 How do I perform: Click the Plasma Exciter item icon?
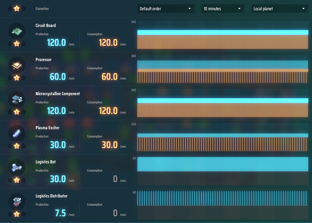tap(17, 133)
